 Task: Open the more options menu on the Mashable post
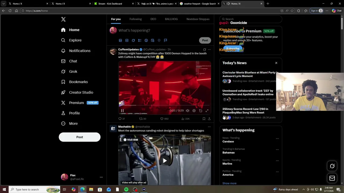tap(209, 127)
